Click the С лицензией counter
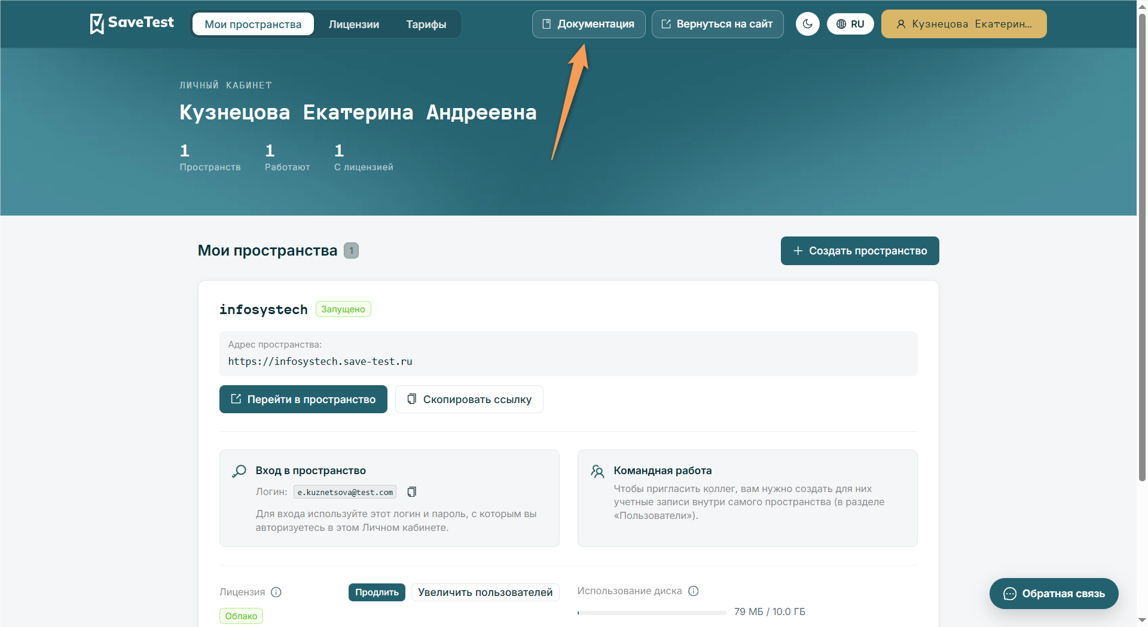This screenshot has width=1148, height=627. [x=364, y=157]
